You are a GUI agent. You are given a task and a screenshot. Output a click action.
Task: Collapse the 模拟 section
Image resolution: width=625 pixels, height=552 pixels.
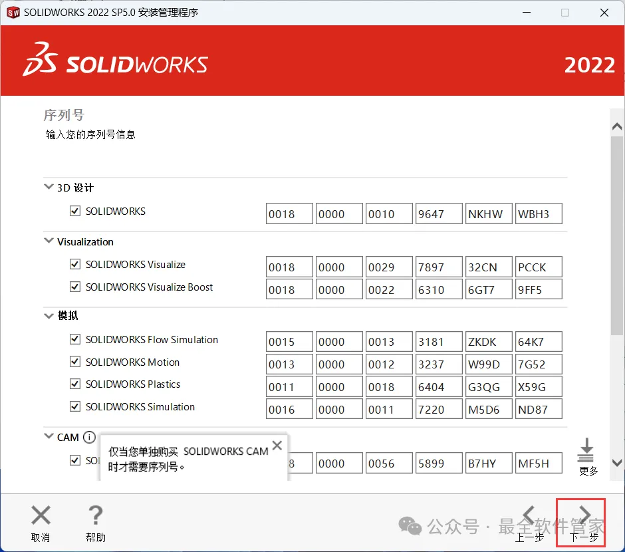click(x=49, y=316)
